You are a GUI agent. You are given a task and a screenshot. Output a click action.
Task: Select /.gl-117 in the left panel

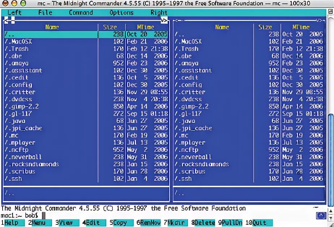coord(86,113)
